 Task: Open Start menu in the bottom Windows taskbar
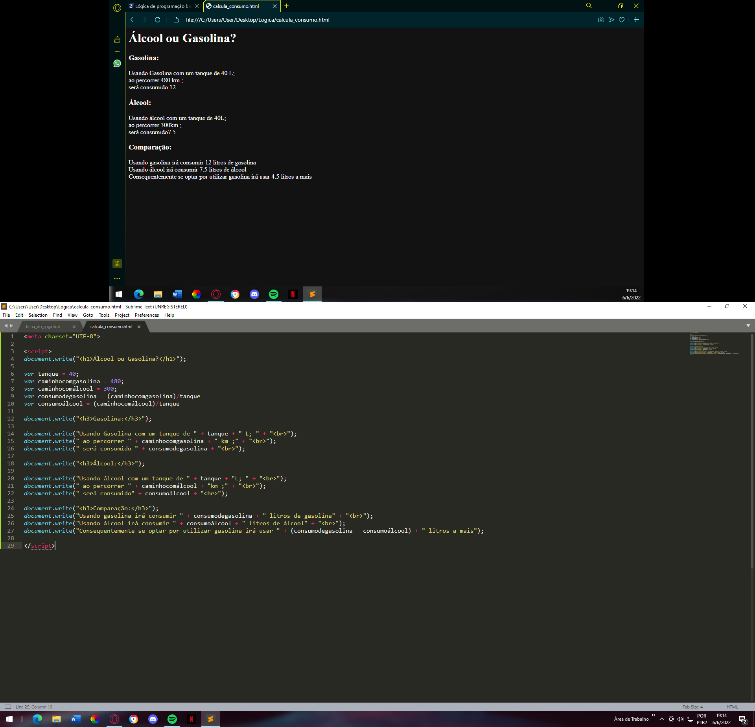click(x=9, y=719)
